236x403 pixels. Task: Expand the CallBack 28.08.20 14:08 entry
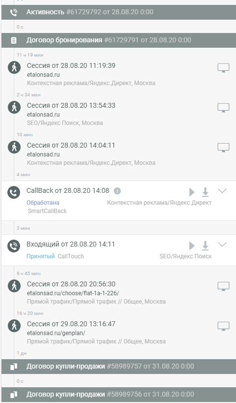tap(222, 191)
